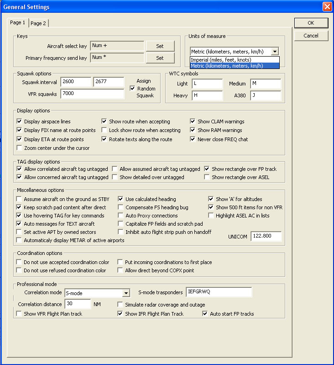Click the squawk interval start field 2600

(x=76, y=82)
